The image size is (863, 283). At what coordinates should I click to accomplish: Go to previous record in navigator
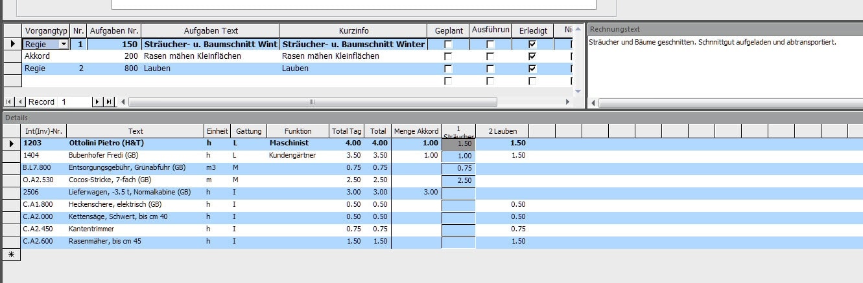[19, 102]
